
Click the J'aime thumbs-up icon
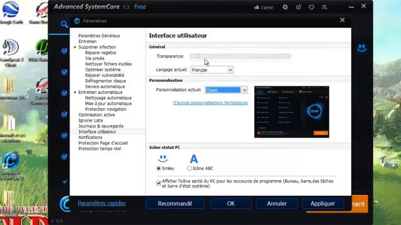click(x=256, y=7)
